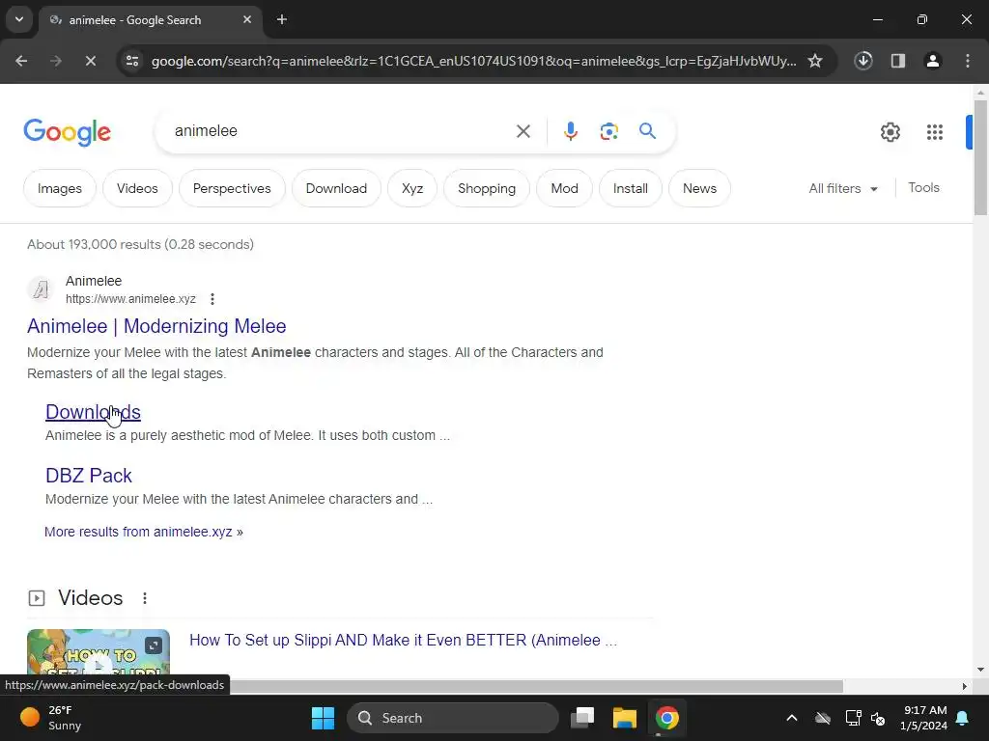The image size is (989, 741).
Task: Open Chrome three-dot menu
Action: click(968, 61)
